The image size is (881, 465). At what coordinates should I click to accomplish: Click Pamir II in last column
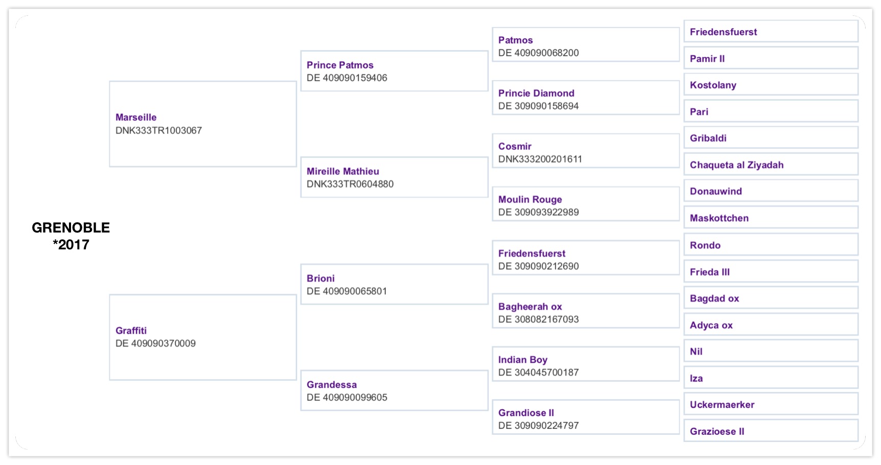[707, 59]
